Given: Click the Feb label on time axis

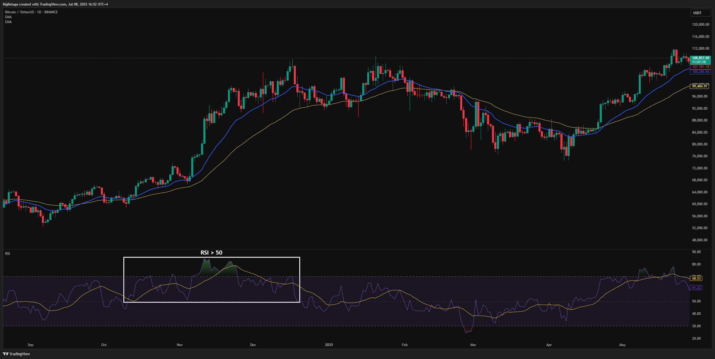Looking at the screenshot, I should (405, 345).
